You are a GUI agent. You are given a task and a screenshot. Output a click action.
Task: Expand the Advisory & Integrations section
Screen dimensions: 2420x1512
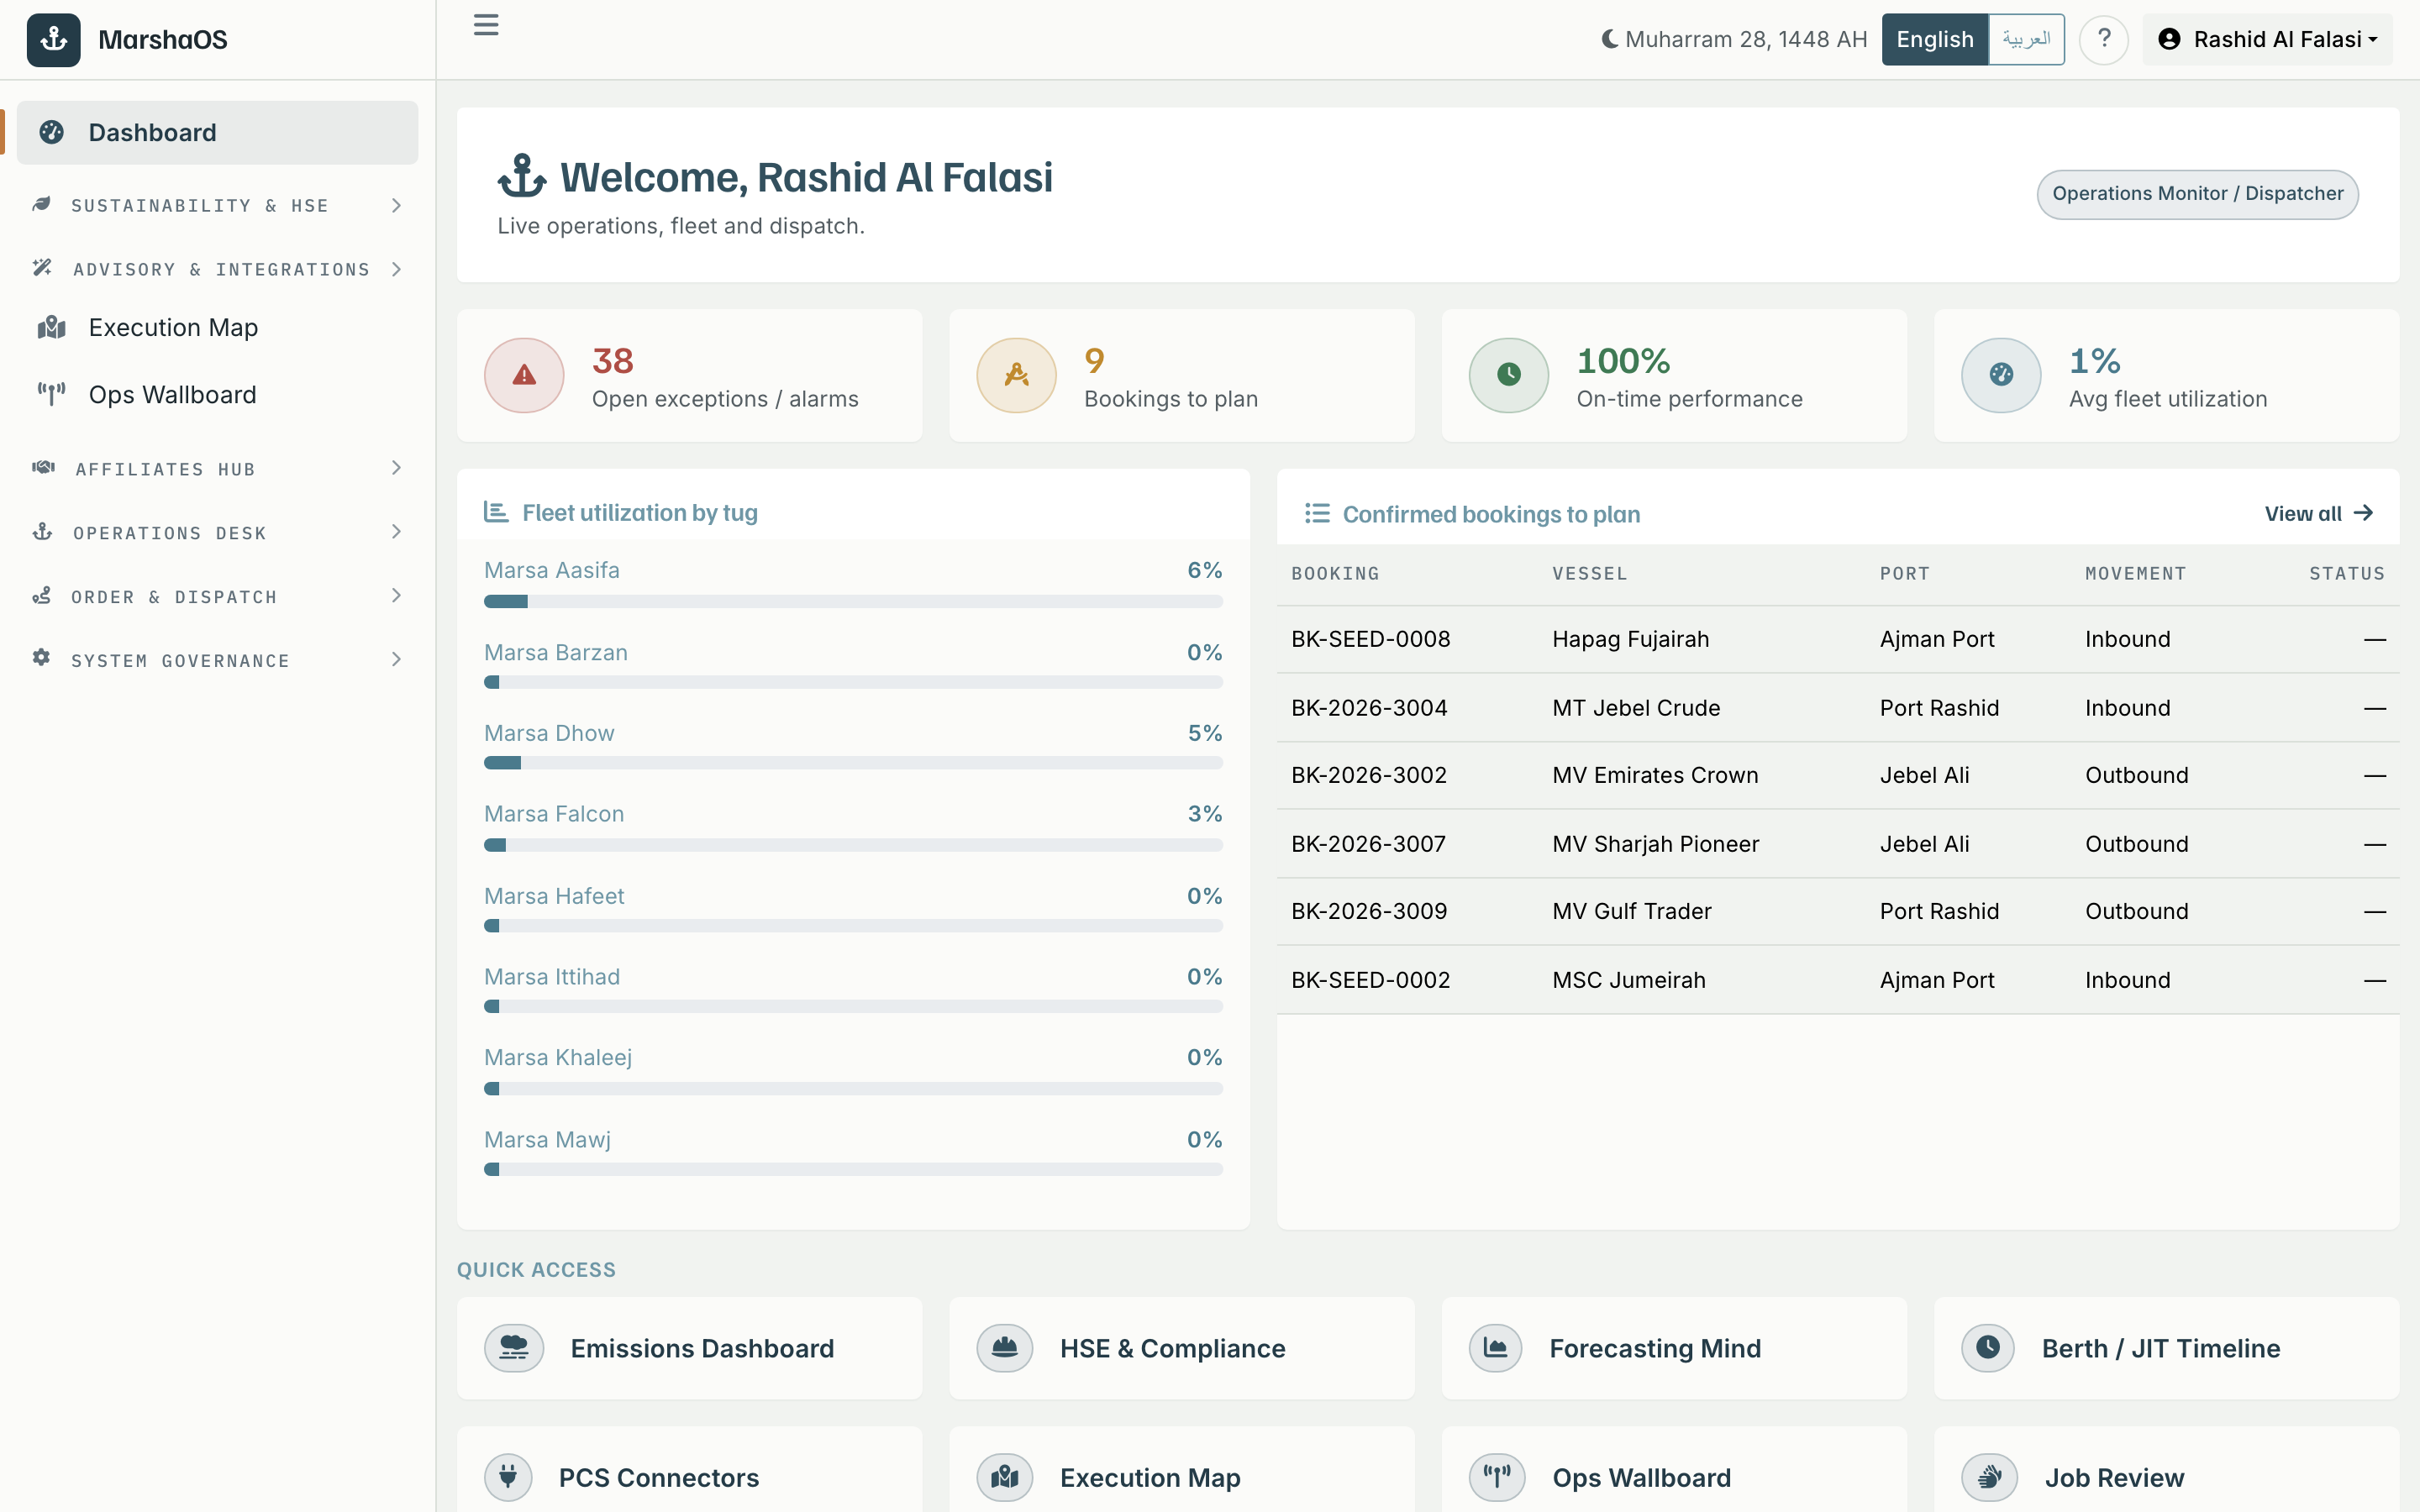(x=217, y=269)
